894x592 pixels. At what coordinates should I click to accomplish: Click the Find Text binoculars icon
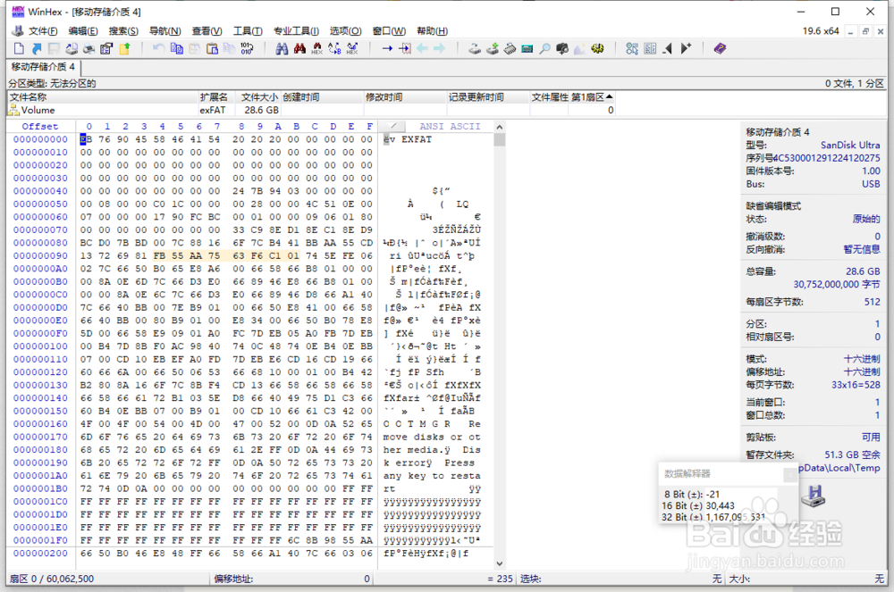click(282, 49)
